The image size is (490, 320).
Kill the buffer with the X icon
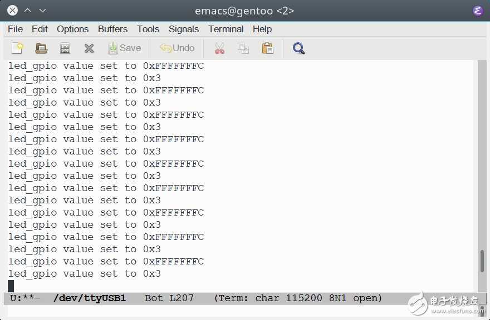click(x=89, y=48)
